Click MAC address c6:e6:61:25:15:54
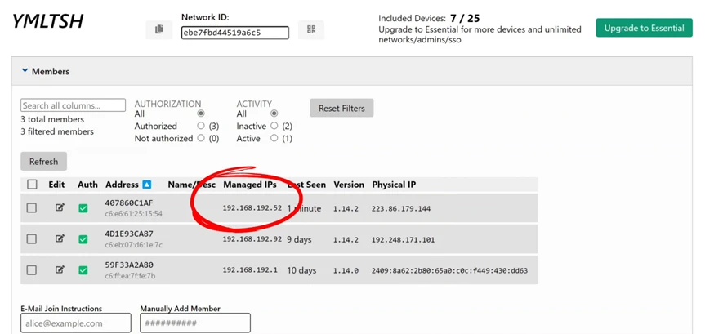 click(x=133, y=213)
